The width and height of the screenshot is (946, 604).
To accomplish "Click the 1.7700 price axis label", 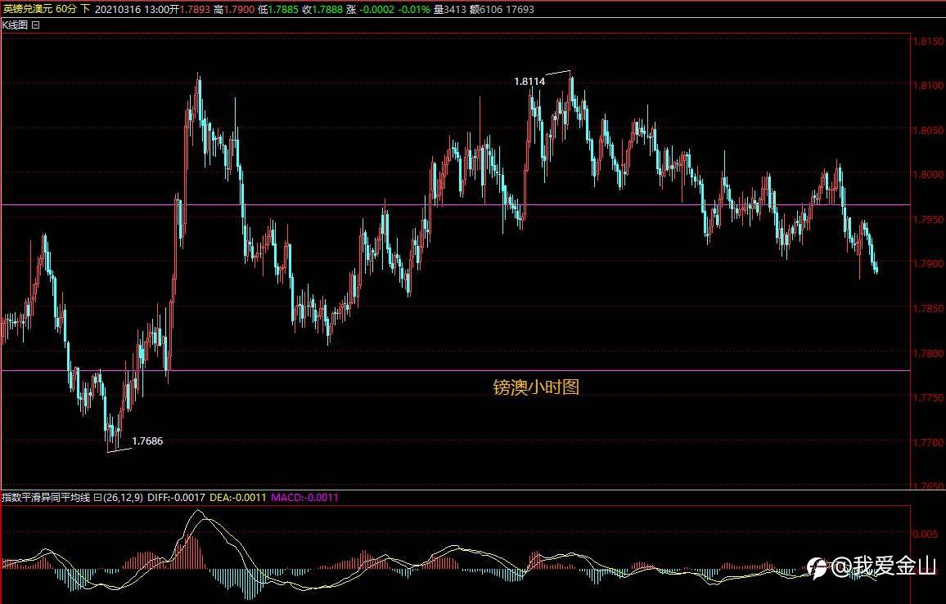I will tap(928, 442).
